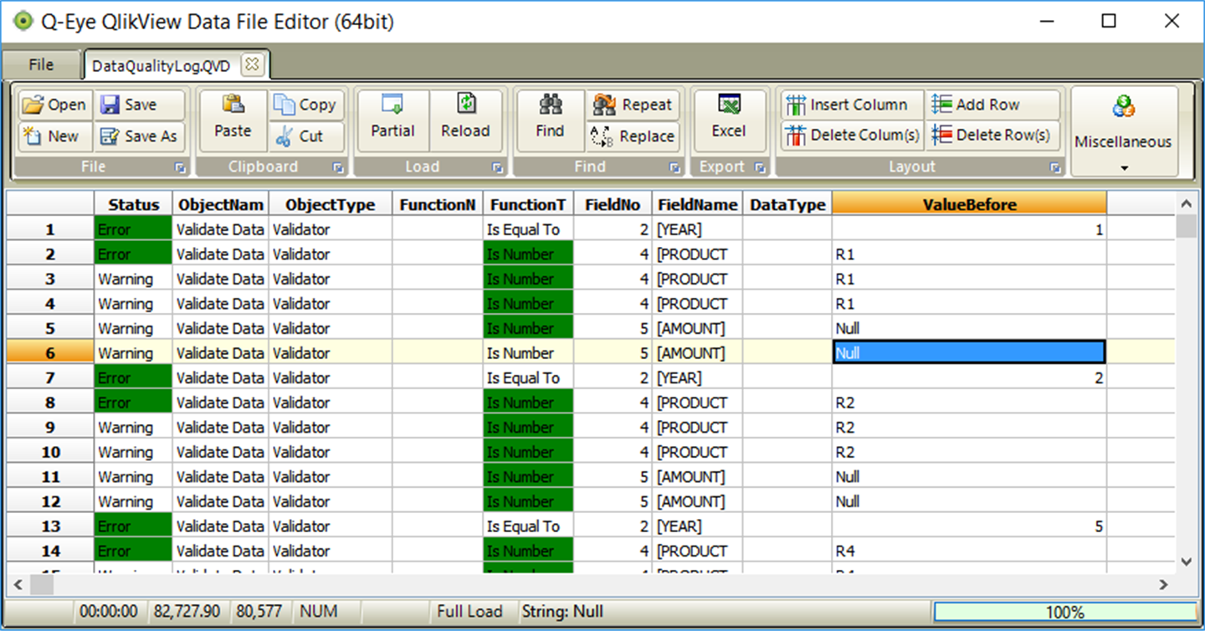This screenshot has width=1205, height=631.
Task: Open the File menu tab
Action: click(x=41, y=64)
